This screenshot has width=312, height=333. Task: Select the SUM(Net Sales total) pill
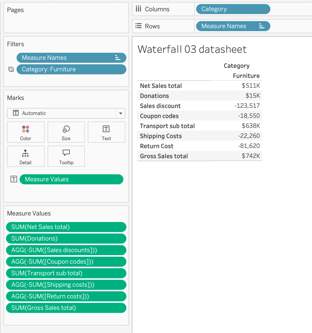(x=66, y=227)
